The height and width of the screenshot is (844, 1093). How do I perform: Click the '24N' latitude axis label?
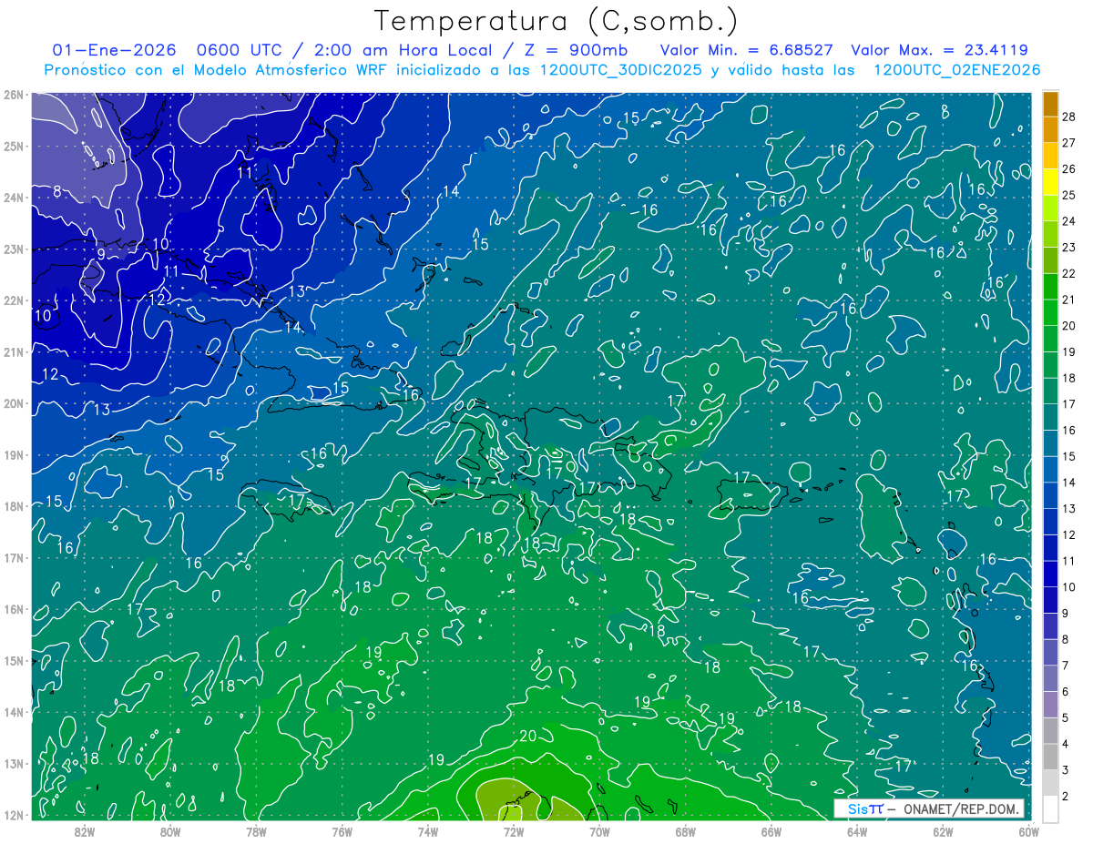click(13, 198)
